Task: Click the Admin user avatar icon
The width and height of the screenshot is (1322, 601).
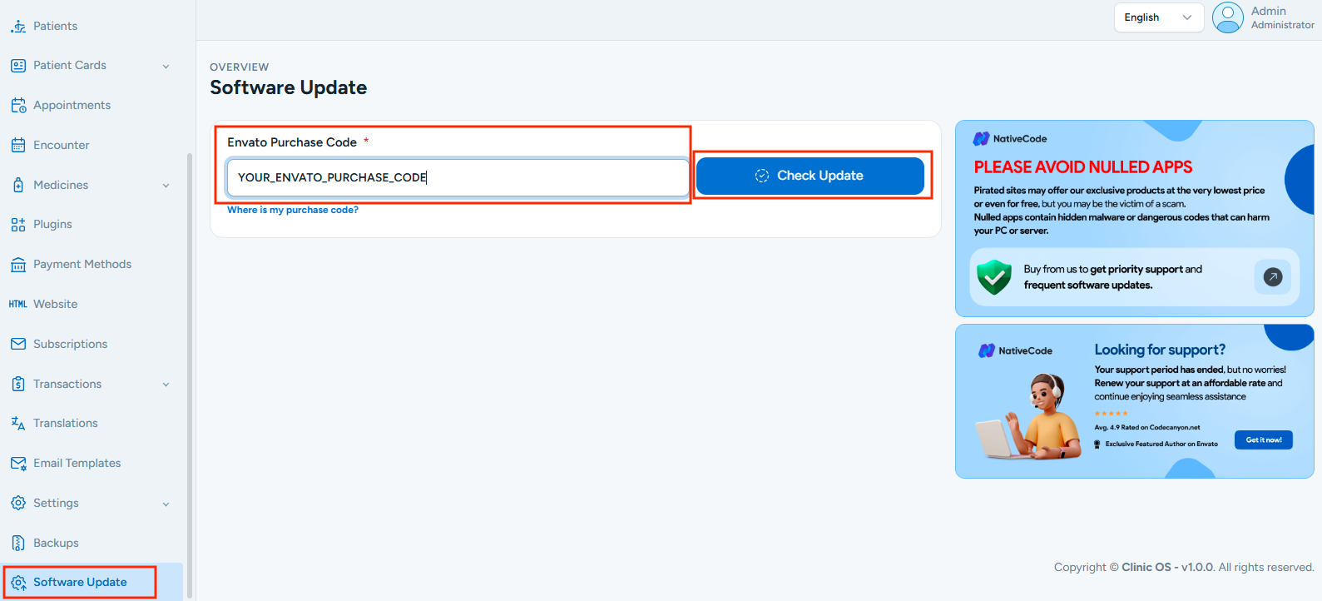Action: [x=1227, y=17]
